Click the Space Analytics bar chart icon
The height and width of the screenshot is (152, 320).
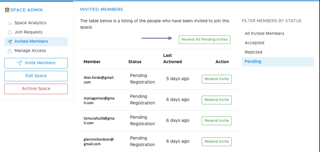point(10,23)
